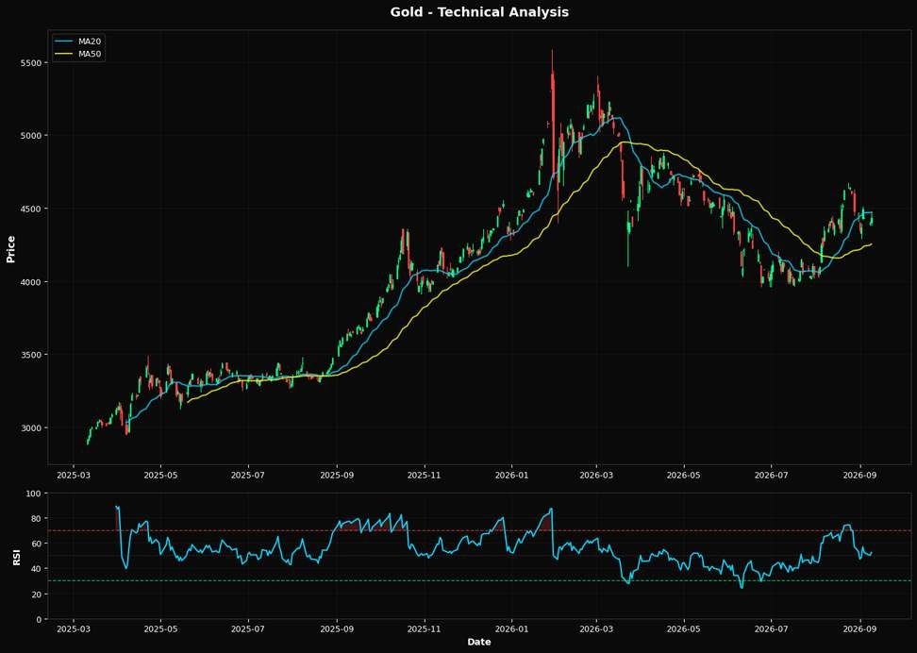
Task: Click 2025-09 date under the RSI chart
Action: [338, 630]
